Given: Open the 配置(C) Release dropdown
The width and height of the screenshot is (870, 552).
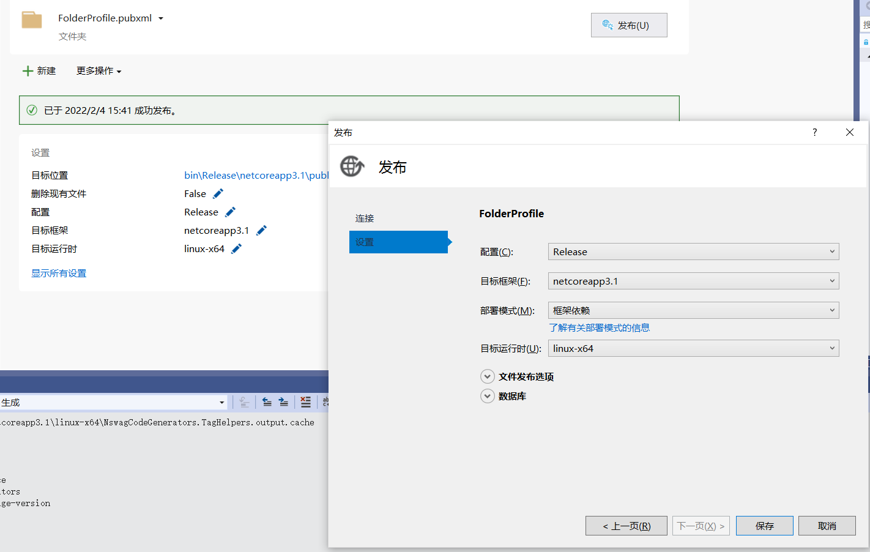Looking at the screenshot, I should click(693, 252).
